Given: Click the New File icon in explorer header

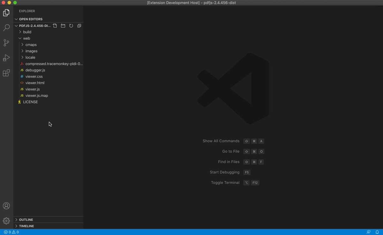Looking at the screenshot, I should (x=55, y=26).
